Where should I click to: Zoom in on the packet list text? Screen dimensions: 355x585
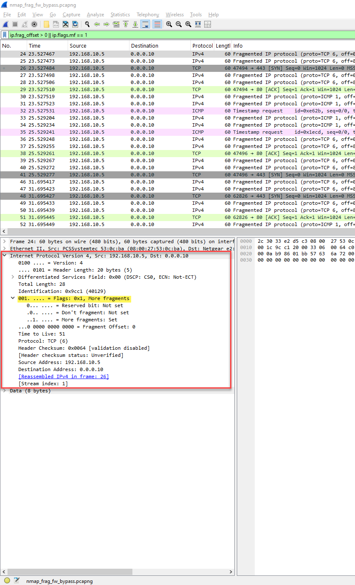(169, 24)
